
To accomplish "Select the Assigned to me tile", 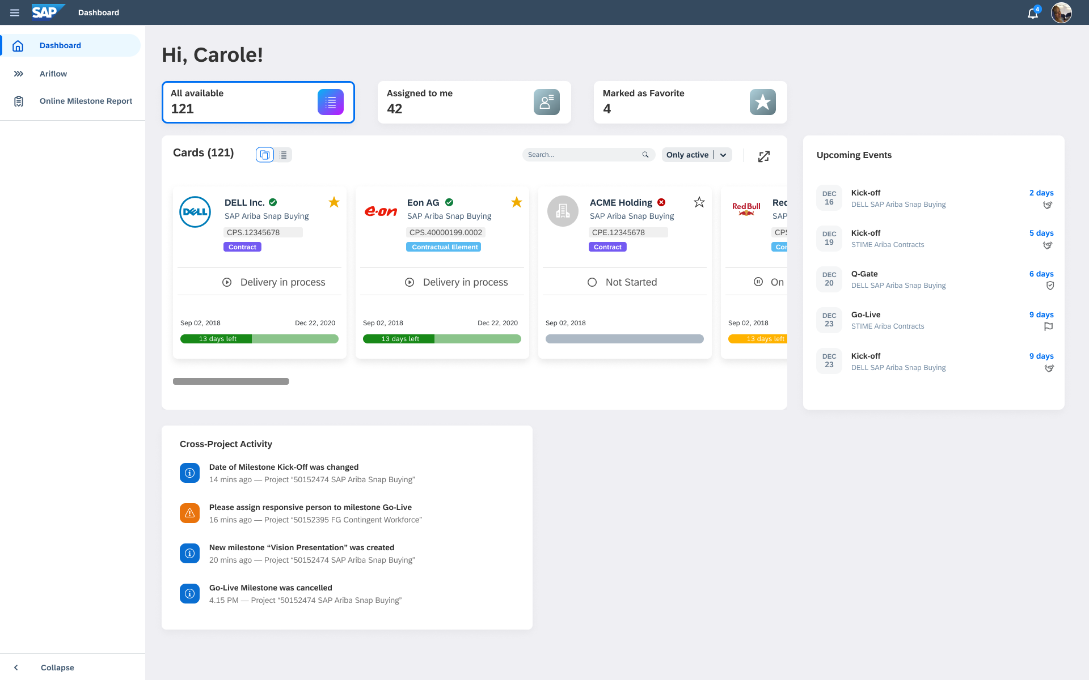I will pos(474,102).
